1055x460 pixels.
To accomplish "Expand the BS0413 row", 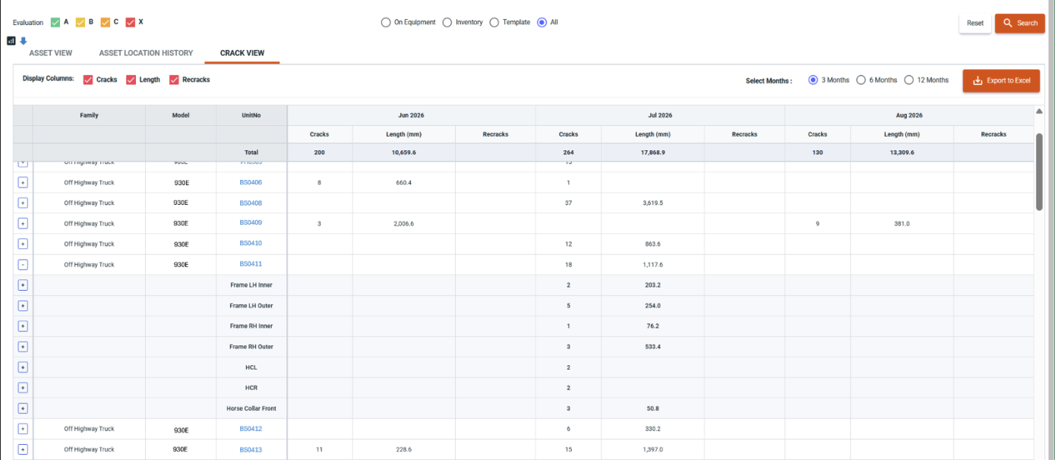I will pos(23,449).
